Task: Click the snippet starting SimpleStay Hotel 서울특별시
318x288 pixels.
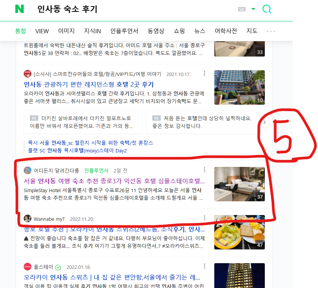Action: coord(113,194)
